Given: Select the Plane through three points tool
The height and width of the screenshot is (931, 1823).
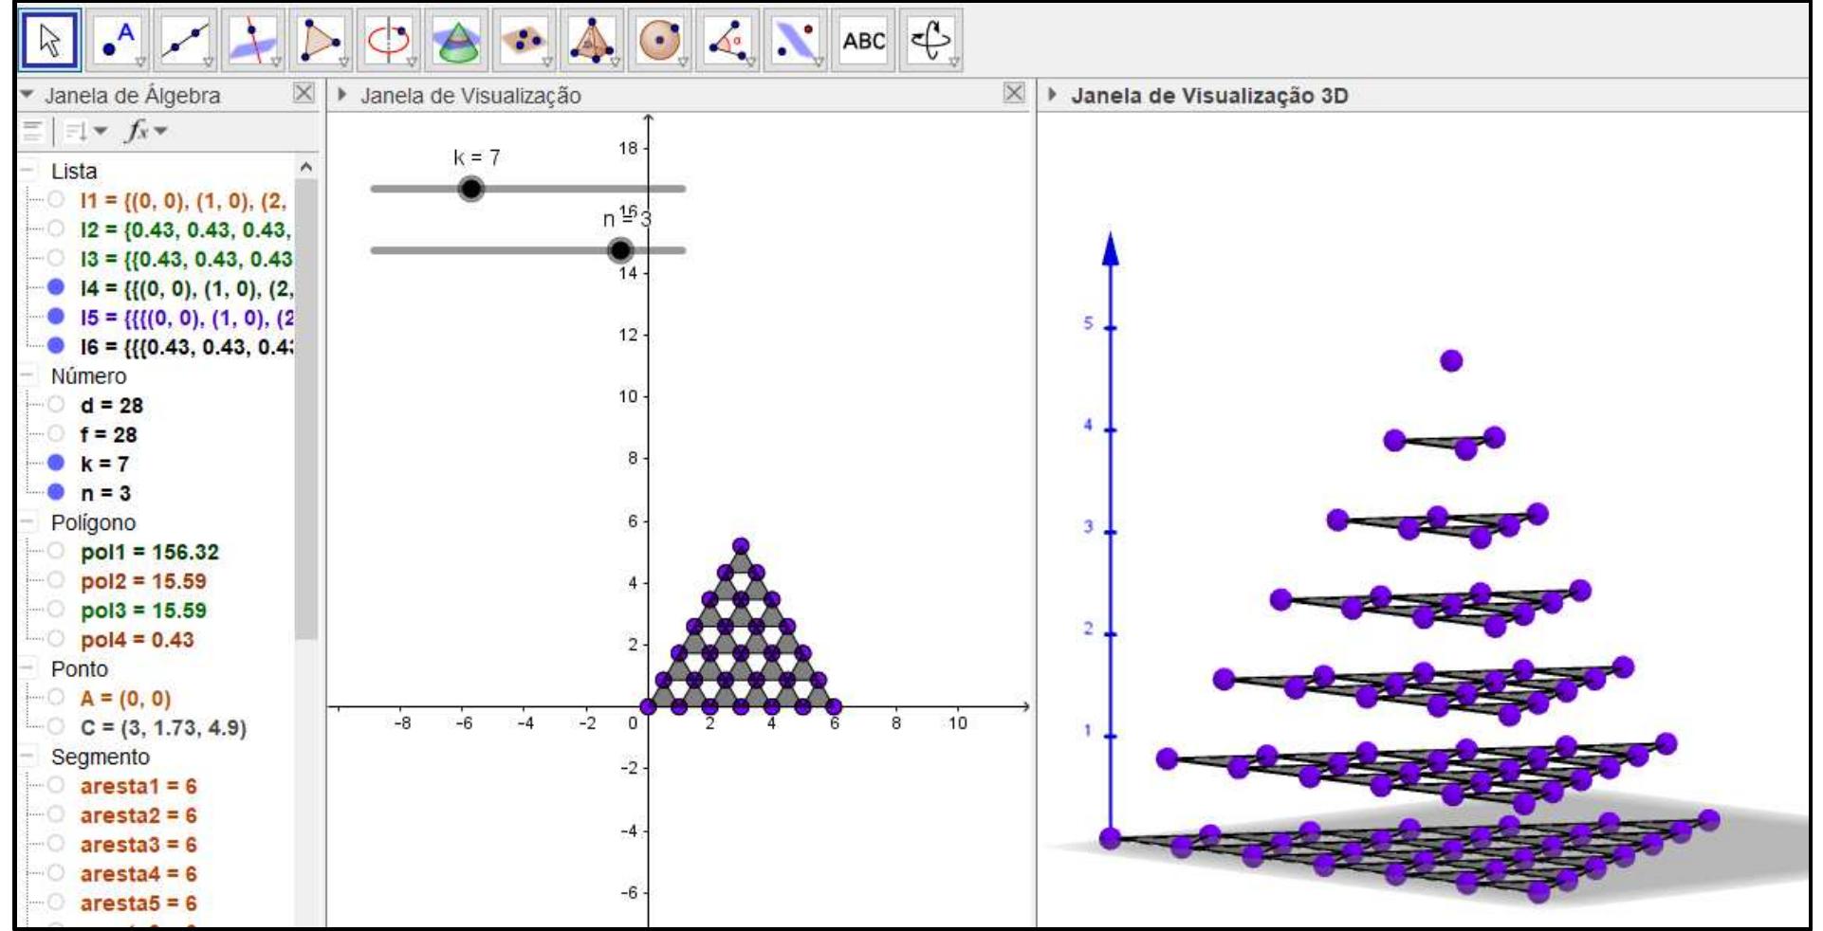Looking at the screenshot, I should click(x=524, y=40).
